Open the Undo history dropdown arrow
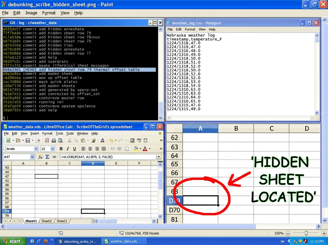Screen dimensions: 328x245 (x=116, y=141)
